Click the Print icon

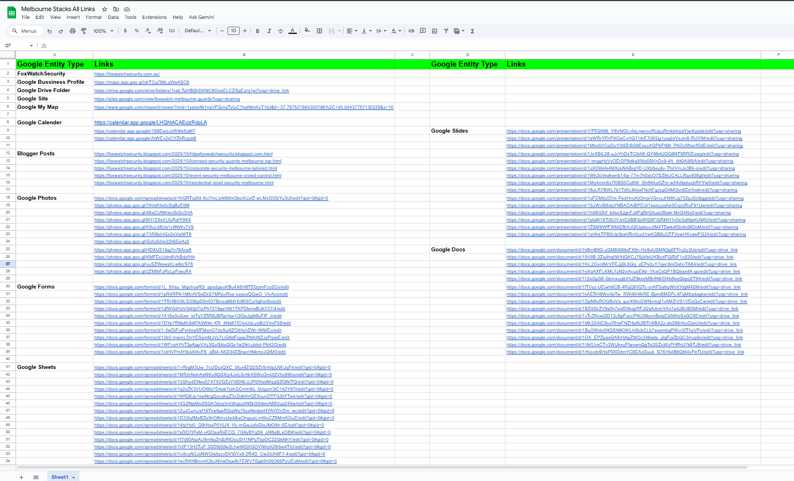coord(72,31)
